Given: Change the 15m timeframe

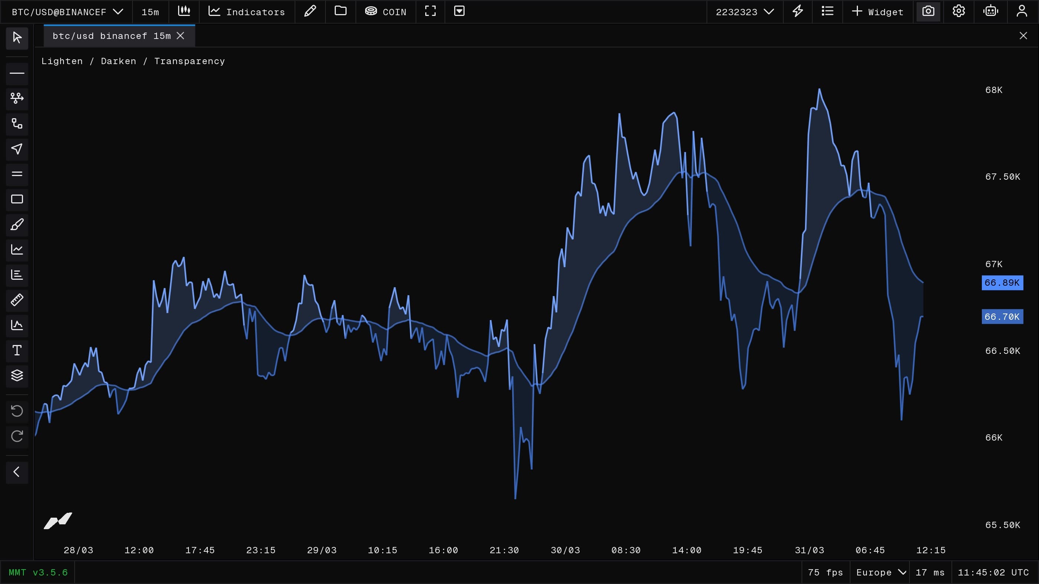Looking at the screenshot, I should click(150, 12).
